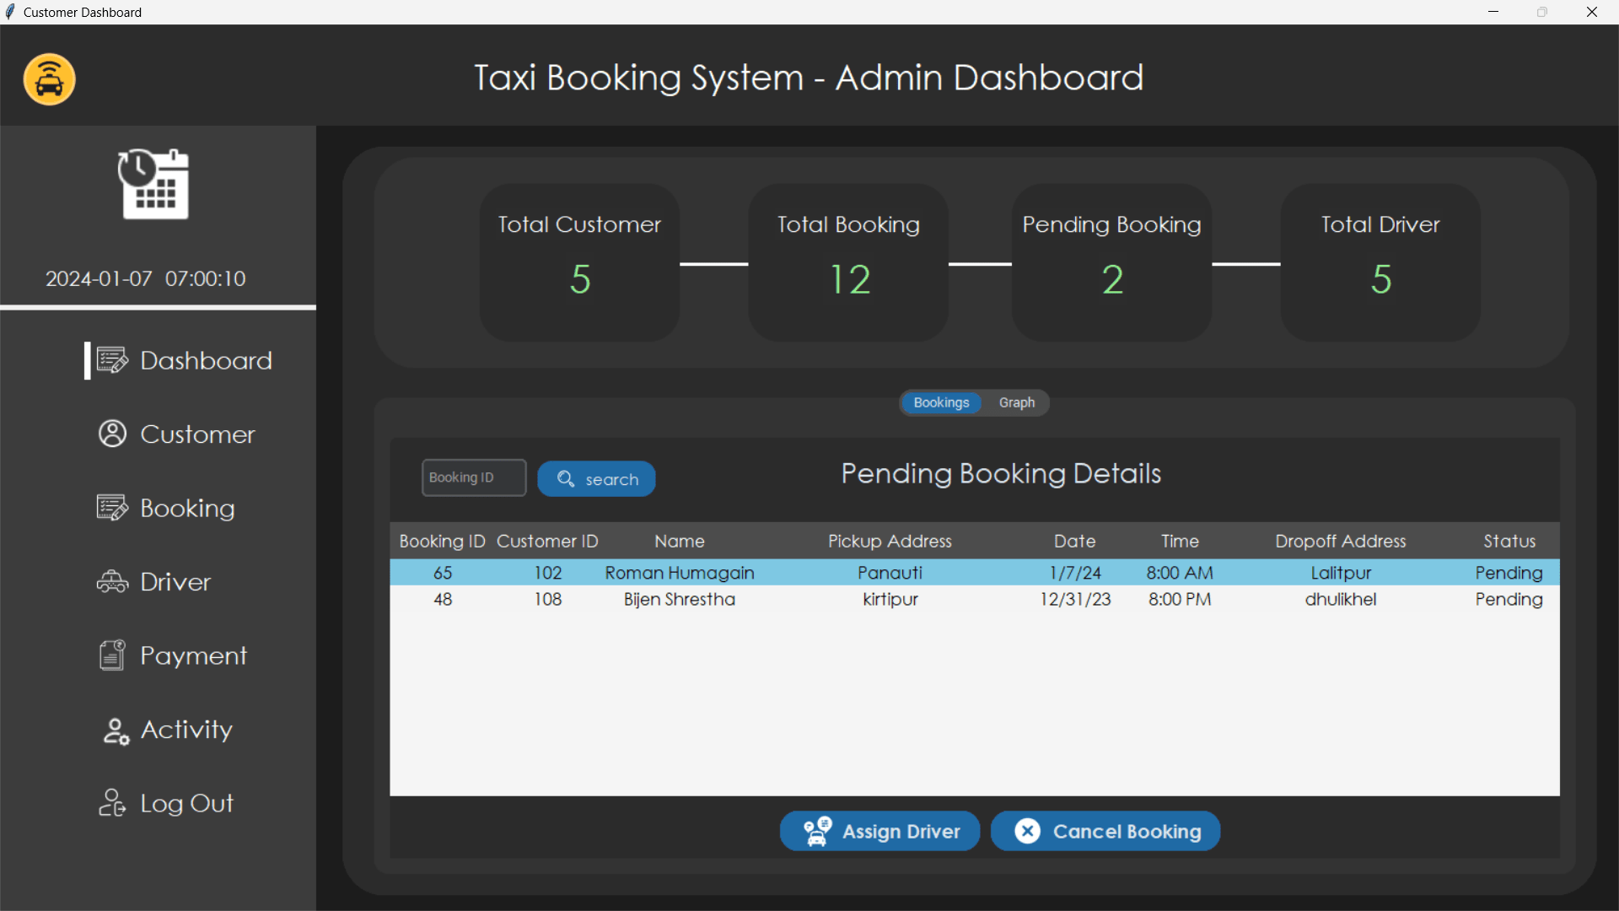1619x911 pixels.
Task: Click the Cancel Booking button text
Action: click(x=1127, y=831)
